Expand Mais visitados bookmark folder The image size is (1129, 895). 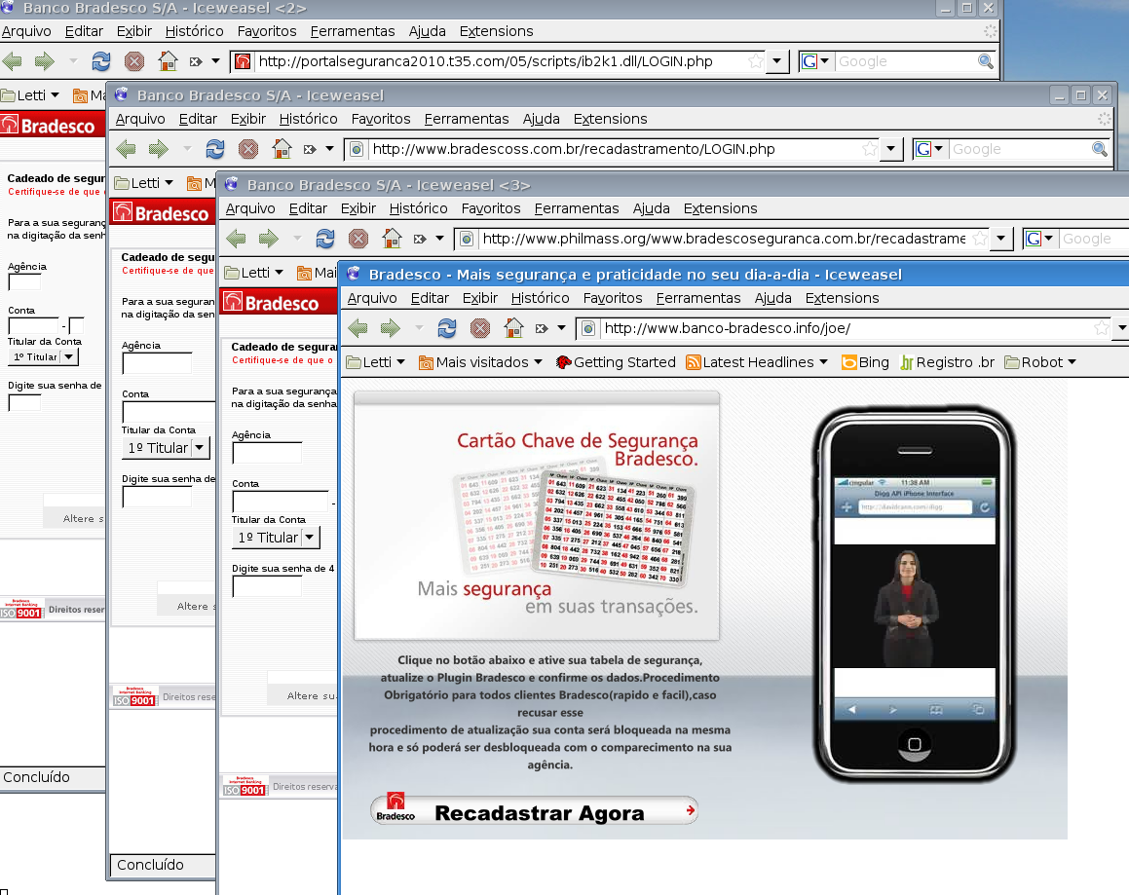(480, 362)
